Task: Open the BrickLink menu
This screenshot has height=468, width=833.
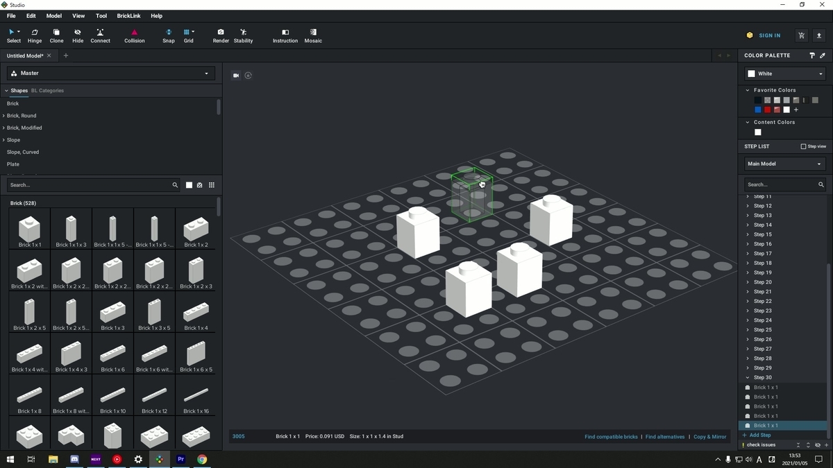Action: (128, 15)
